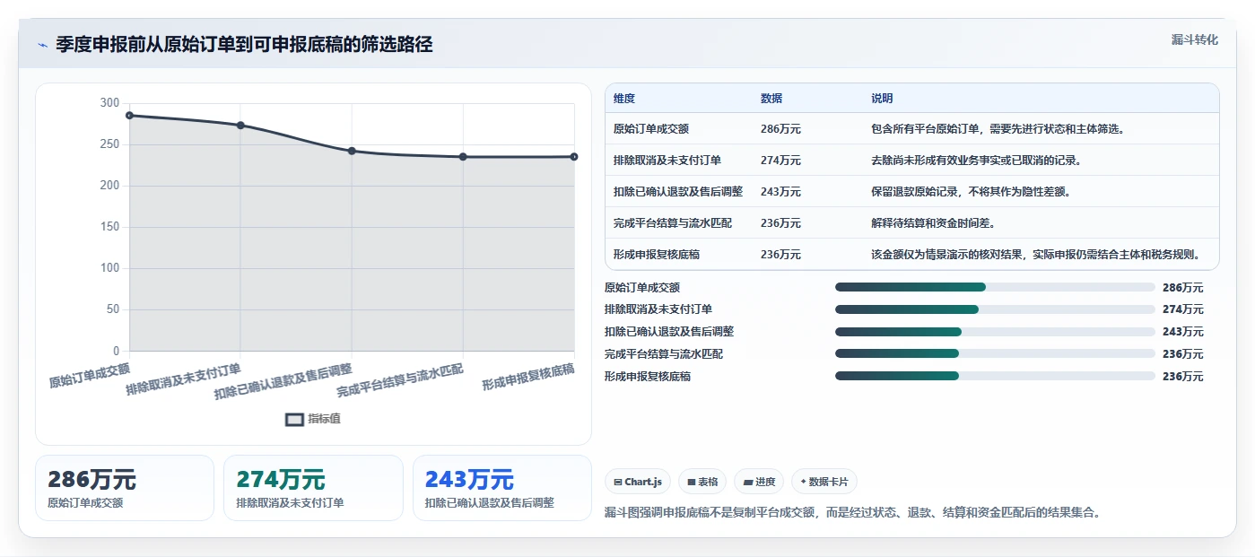
Task: Click the footer note starting 漏斗图强调申报底稿
Action: click(853, 513)
